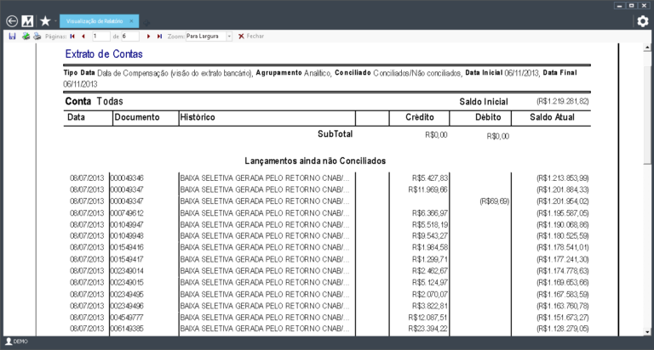The height and width of the screenshot is (350, 654).
Task: Jump to the last page of the report
Action: [x=159, y=37]
